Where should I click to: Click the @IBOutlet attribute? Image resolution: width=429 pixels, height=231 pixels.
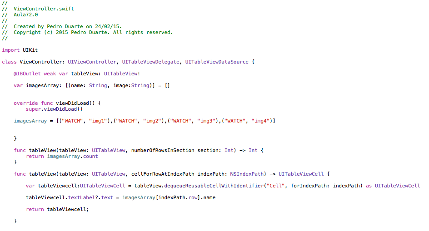27,74
